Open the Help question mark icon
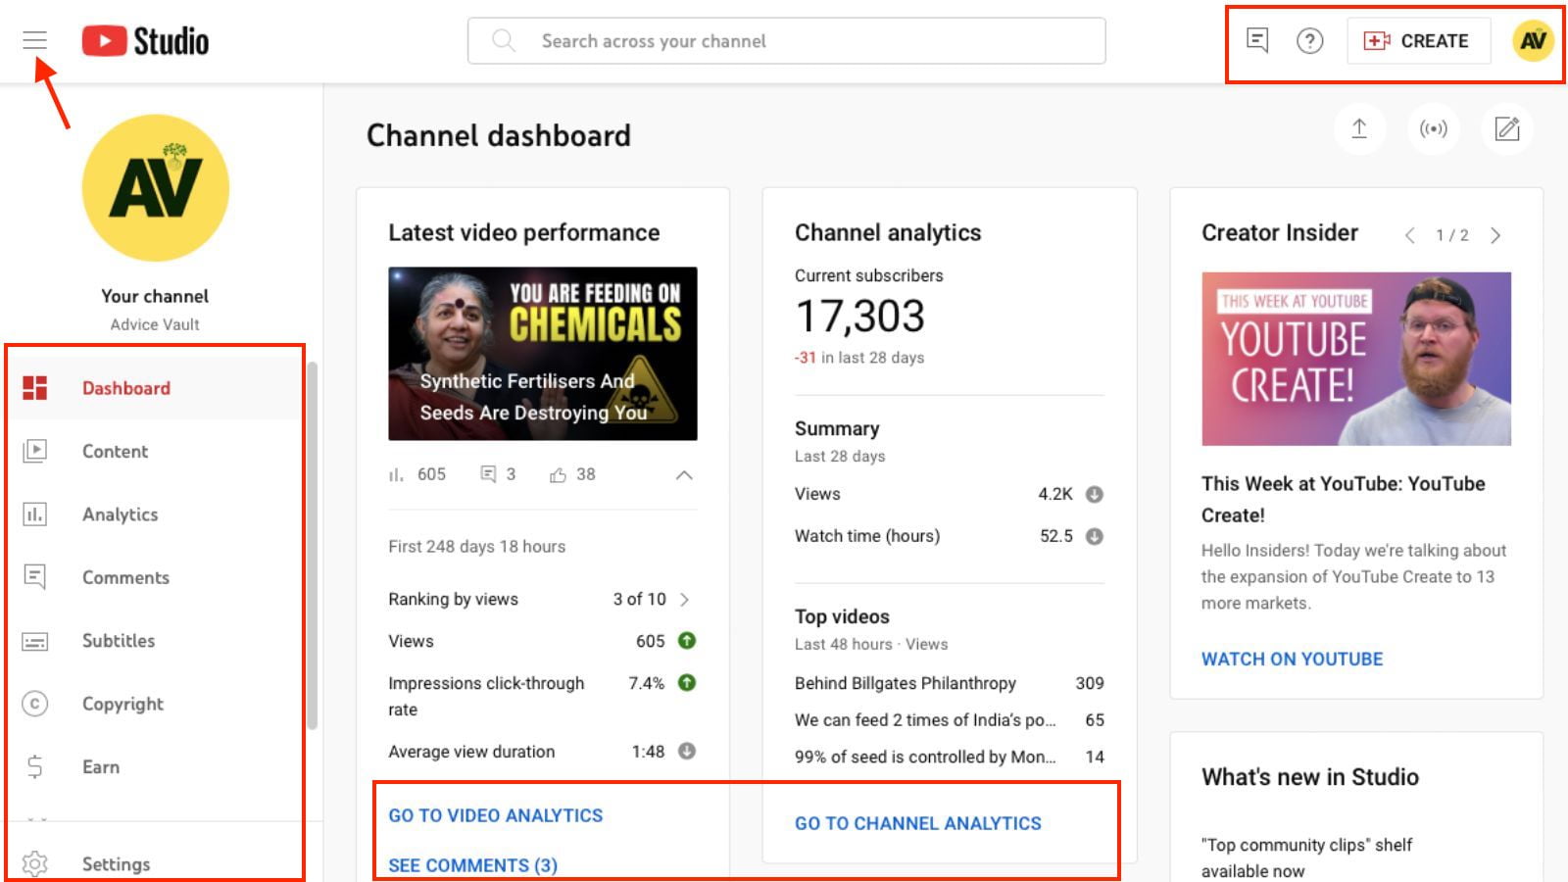The width and height of the screenshot is (1568, 882). [1309, 40]
